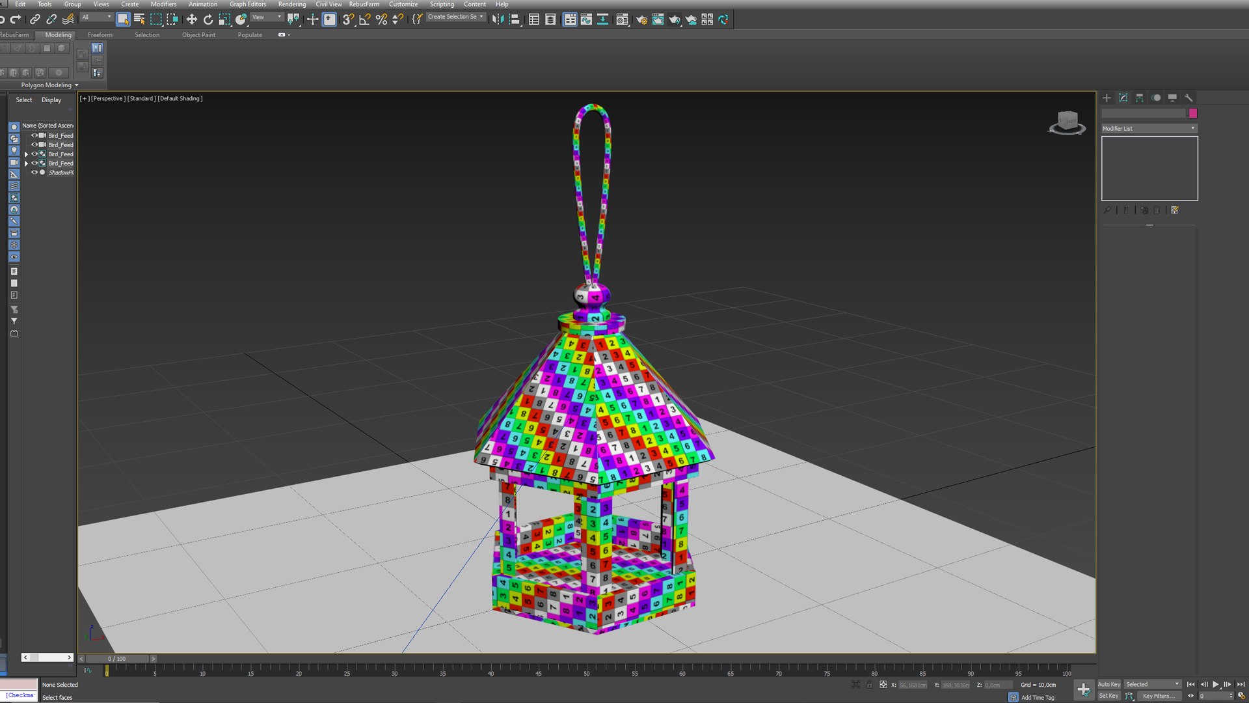This screenshot has width=1249, height=703.
Task: Click the Select and Link chain icon
Action: point(34,20)
